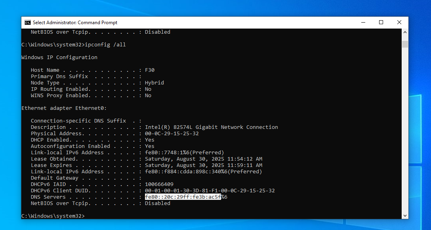Click the address 'fe80::f884:cdda:898c:340%6(Preferred)'
The image size is (431, 230).
(204, 171)
